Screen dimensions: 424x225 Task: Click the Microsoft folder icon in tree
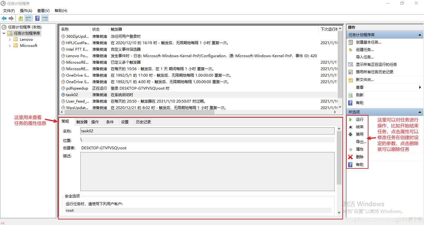pos(16,46)
